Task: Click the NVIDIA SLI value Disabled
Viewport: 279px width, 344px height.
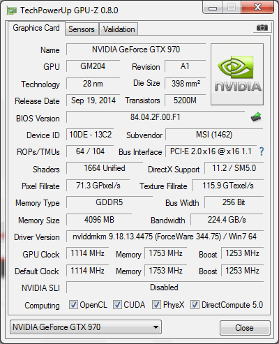Action: click(x=165, y=287)
